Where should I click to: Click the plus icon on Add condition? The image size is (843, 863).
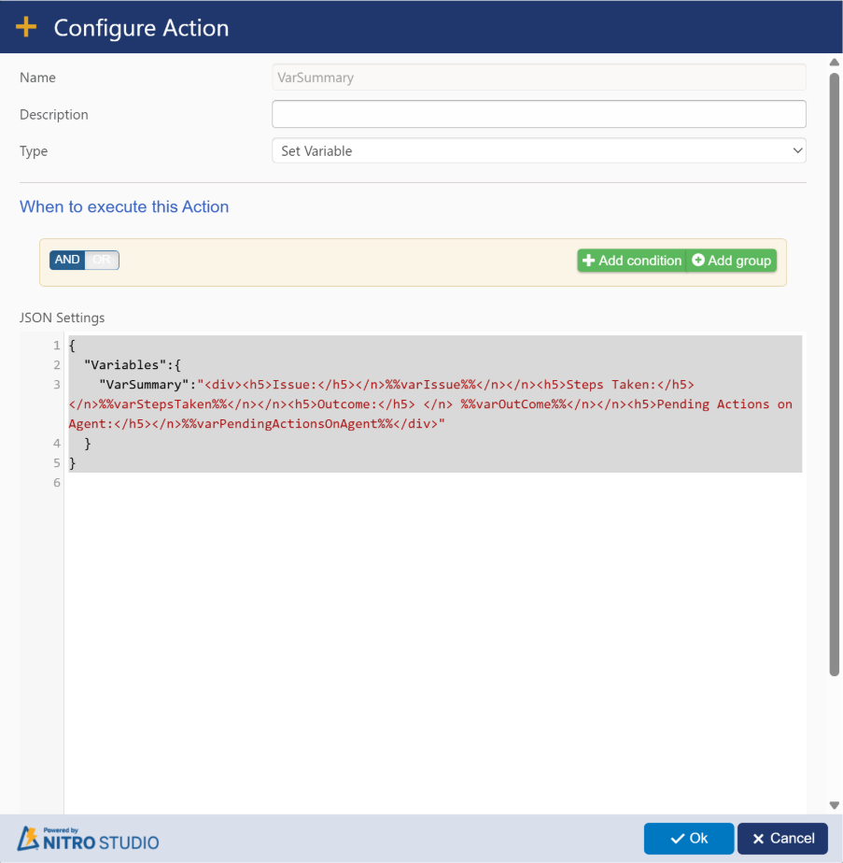pos(588,261)
